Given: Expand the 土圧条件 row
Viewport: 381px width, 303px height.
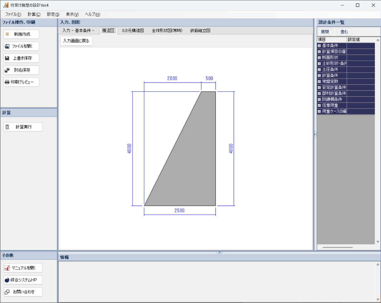Looking at the screenshot, I should [319, 70].
